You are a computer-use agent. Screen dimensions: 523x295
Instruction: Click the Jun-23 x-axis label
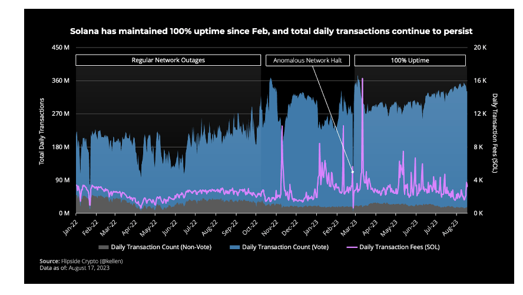pos(410,227)
